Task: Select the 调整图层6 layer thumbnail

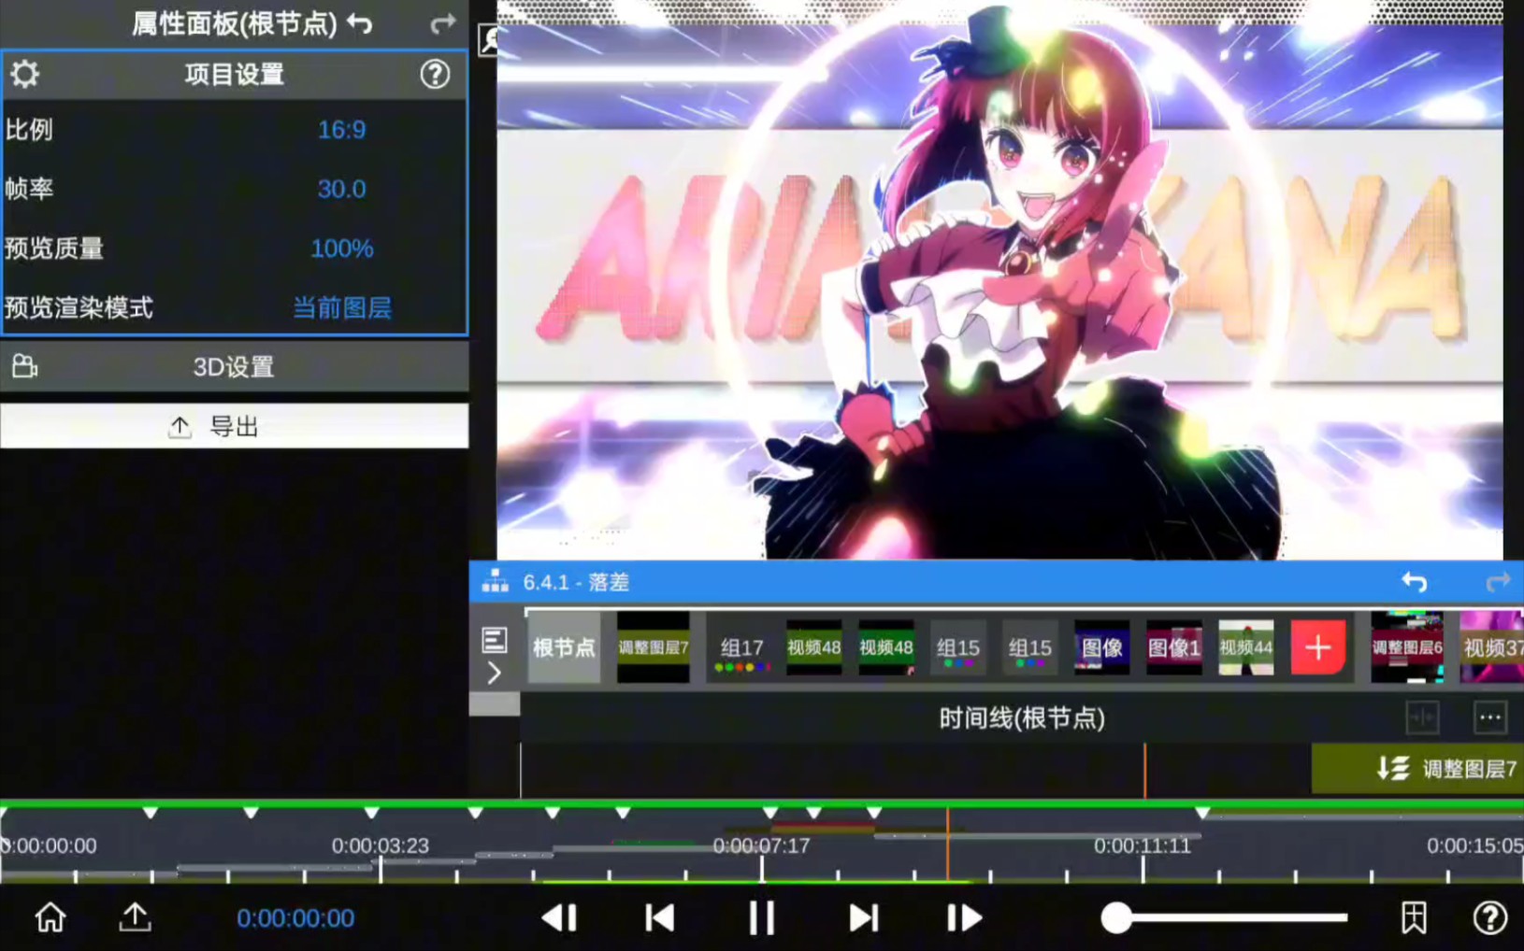Action: [1407, 647]
